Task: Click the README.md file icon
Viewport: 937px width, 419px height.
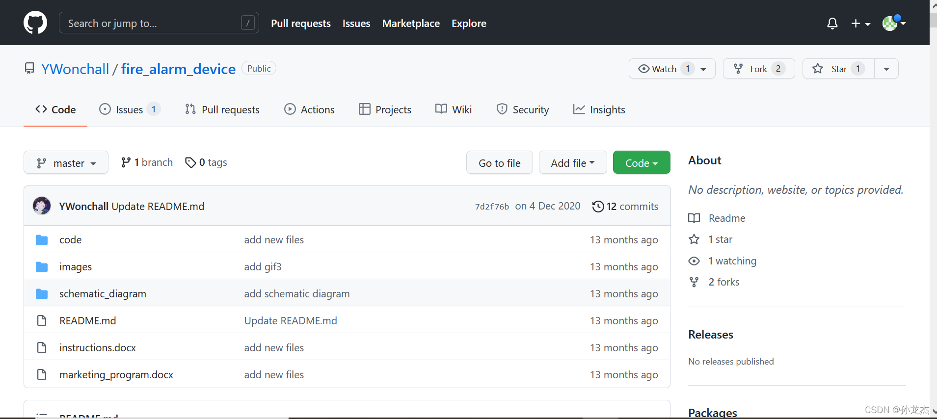Action: click(42, 321)
